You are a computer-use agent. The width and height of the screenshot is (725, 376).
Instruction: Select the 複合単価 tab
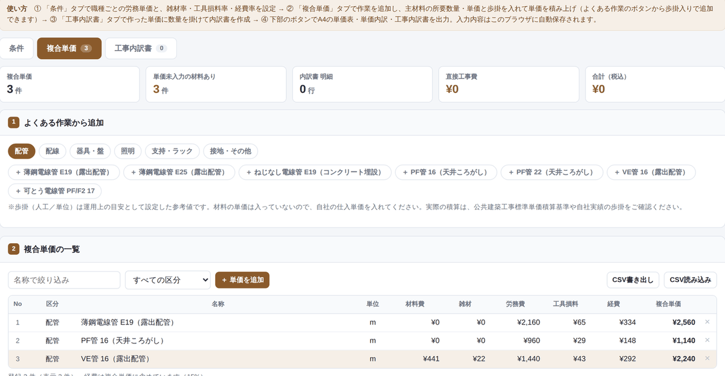click(x=69, y=48)
